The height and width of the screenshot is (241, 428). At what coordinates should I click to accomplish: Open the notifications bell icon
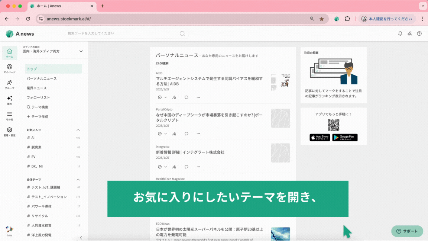pos(400,33)
